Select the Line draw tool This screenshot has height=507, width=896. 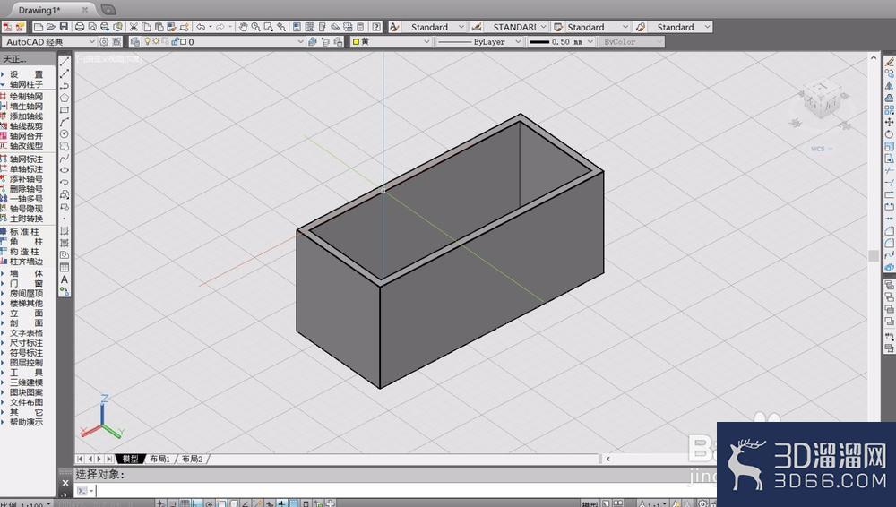pos(65,61)
